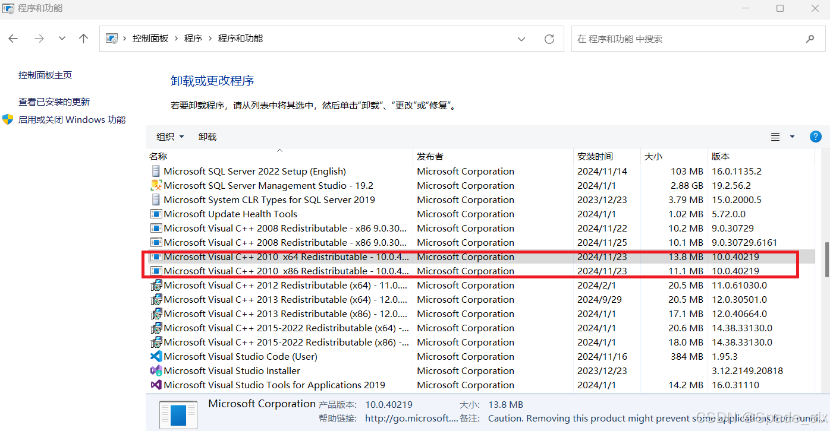This screenshot has height=431, width=830.
Task: Click the up-one-level arrow icon
Action: (x=83, y=38)
